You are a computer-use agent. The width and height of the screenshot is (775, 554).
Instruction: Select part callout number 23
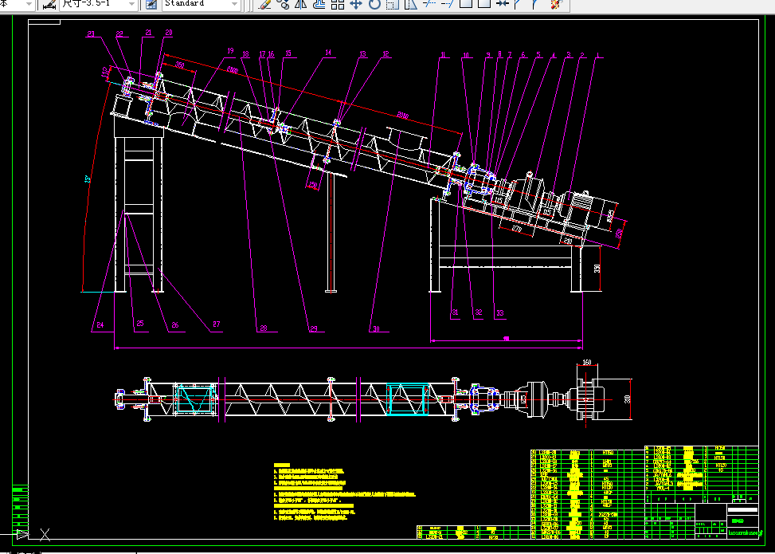(x=91, y=33)
